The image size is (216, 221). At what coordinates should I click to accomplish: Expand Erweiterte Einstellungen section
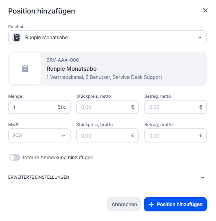pos(203,177)
